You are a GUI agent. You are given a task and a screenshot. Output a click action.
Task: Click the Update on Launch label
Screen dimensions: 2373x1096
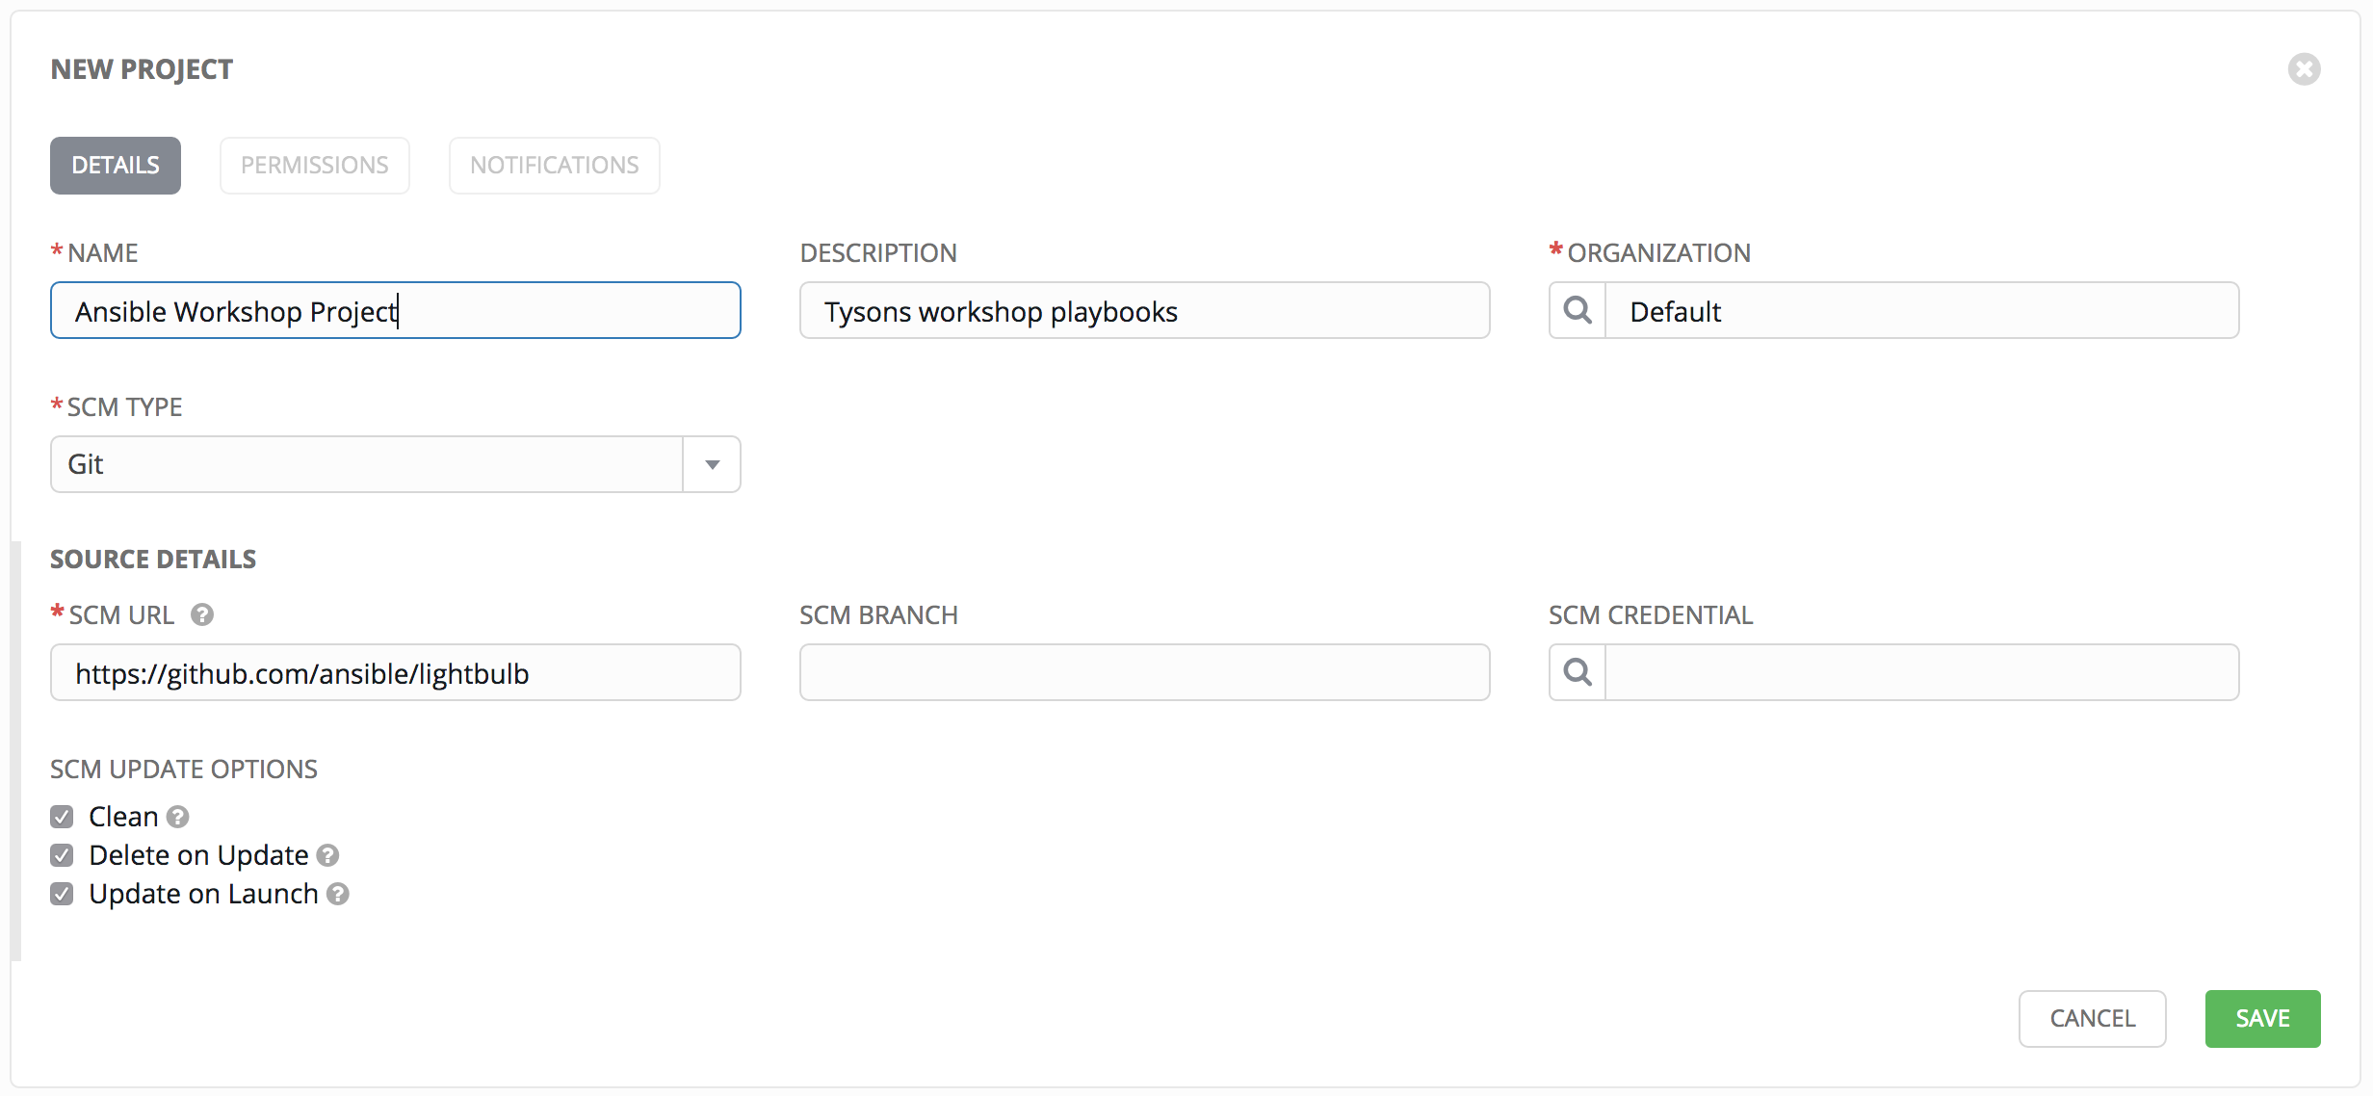click(203, 894)
